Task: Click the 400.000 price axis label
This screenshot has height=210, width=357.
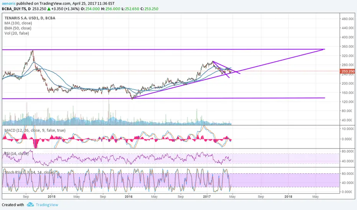Action: pyautogui.click(x=348, y=37)
